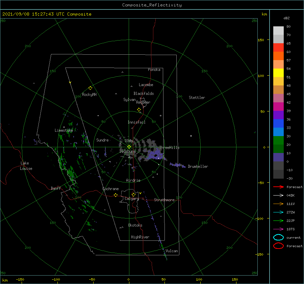Viewport: 304px width, 284px height.
Task: Click the purple echo west of Drumheller
Action: pyautogui.click(x=177, y=165)
